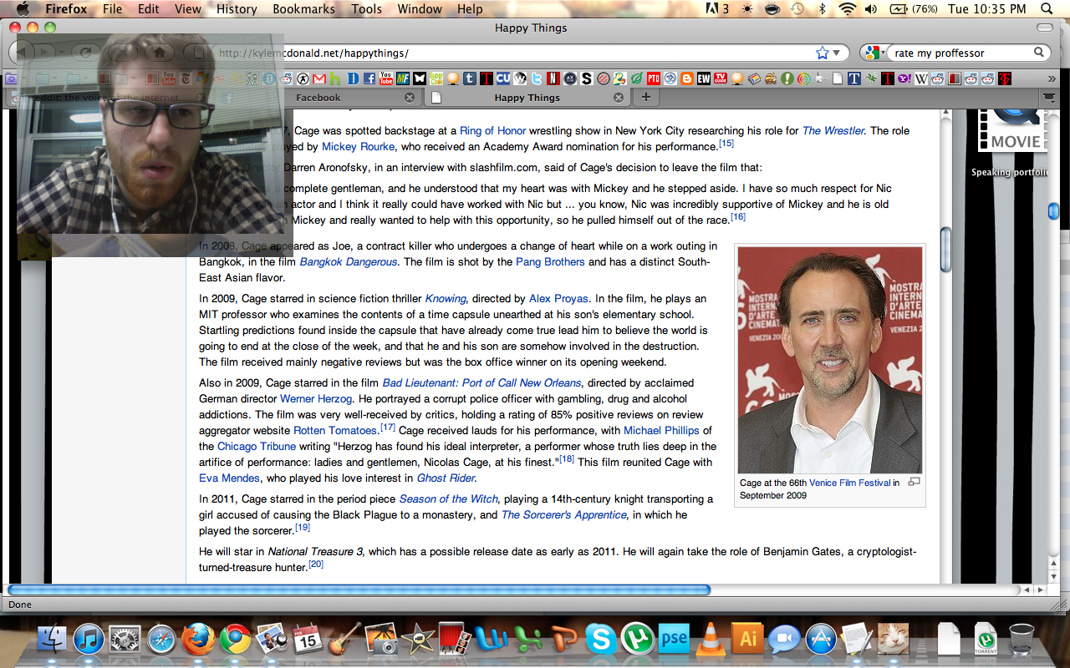Launch Google Chrome from the dock
The height and width of the screenshot is (668, 1070).
click(x=236, y=640)
